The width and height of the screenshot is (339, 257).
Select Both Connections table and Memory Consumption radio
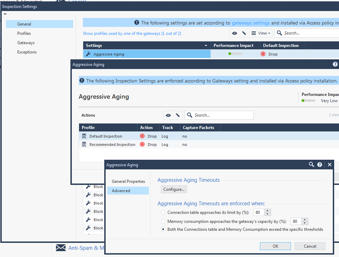(163, 229)
